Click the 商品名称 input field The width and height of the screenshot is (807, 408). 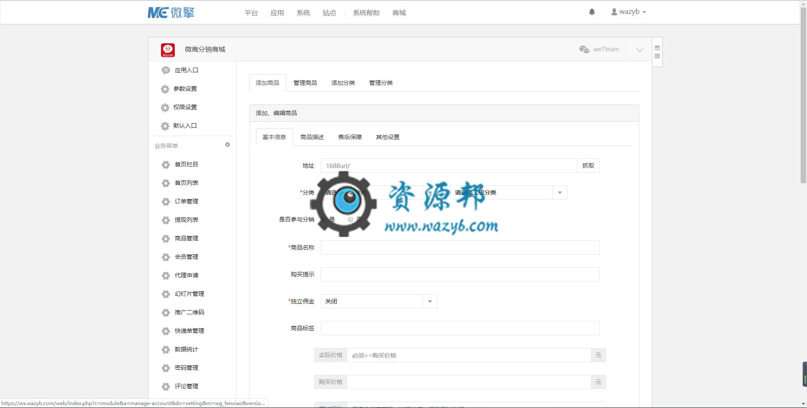tap(460, 247)
